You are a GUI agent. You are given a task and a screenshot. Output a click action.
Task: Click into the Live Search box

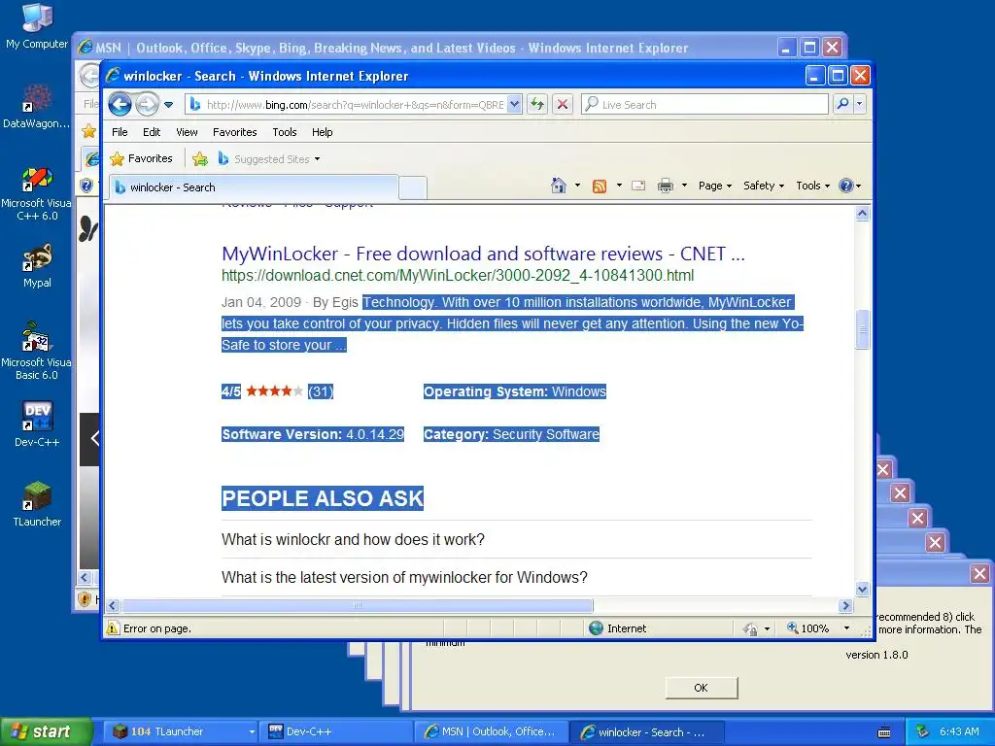[704, 105]
